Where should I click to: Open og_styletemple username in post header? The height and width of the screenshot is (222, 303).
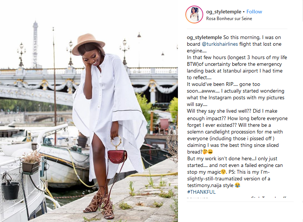click(x=224, y=12)
